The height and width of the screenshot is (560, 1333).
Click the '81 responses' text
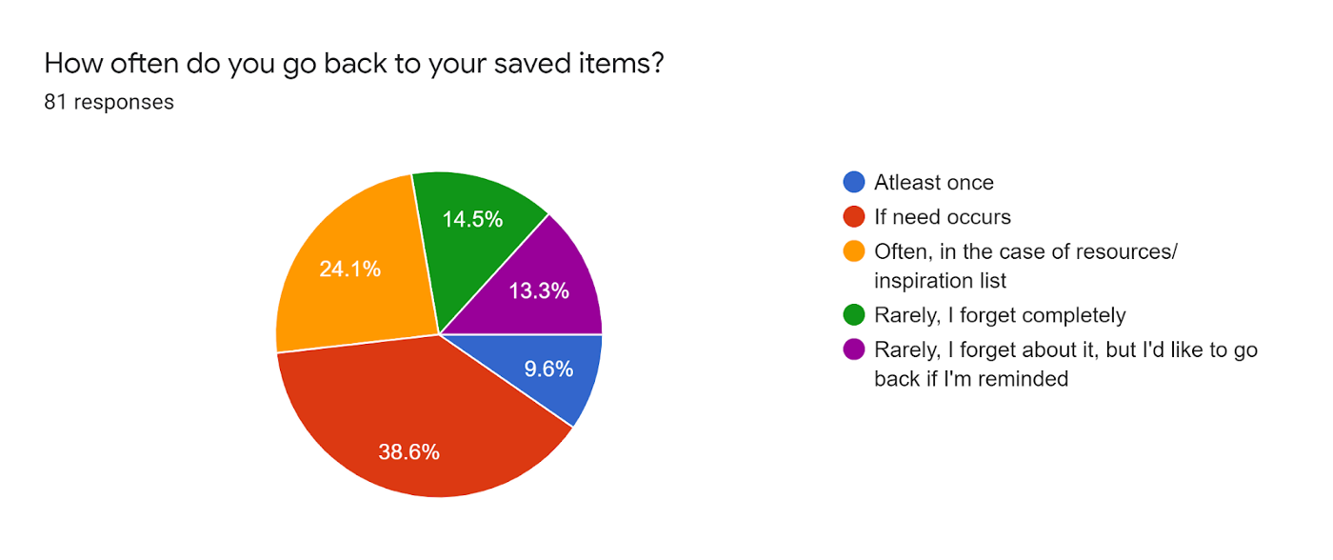tap(109, 102)
